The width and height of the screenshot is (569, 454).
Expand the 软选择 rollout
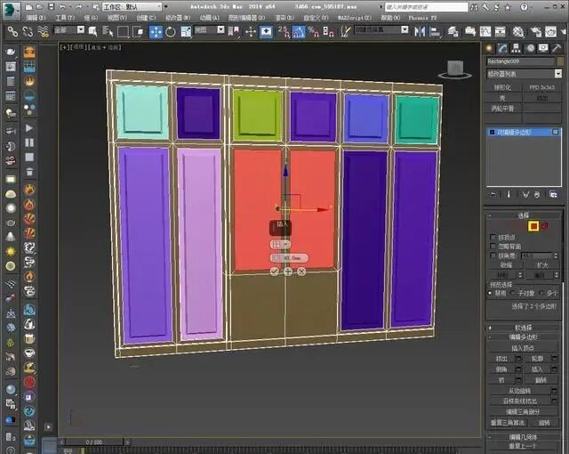524,328
